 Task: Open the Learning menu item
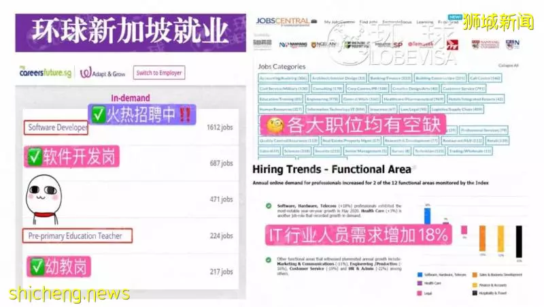click(424, 22)
